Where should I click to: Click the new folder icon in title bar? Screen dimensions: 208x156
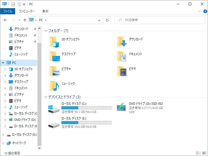click(19, 4)
